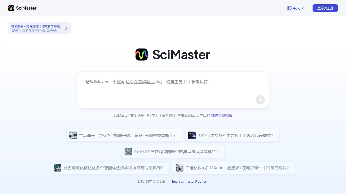Screen dimensions: 346x194
Task: Click the send arrow in the input box
Action: pos(260,100)
